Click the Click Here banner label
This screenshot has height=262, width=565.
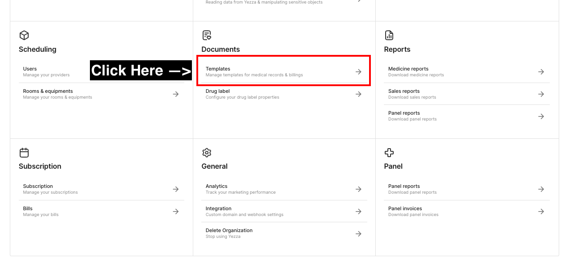(x=140, y=70)
